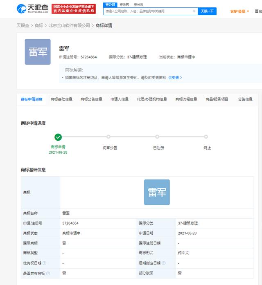This screenshot has width=262, height=285.
Task: Click the 初审公告 progress step marker
Action: coord(108,137)
